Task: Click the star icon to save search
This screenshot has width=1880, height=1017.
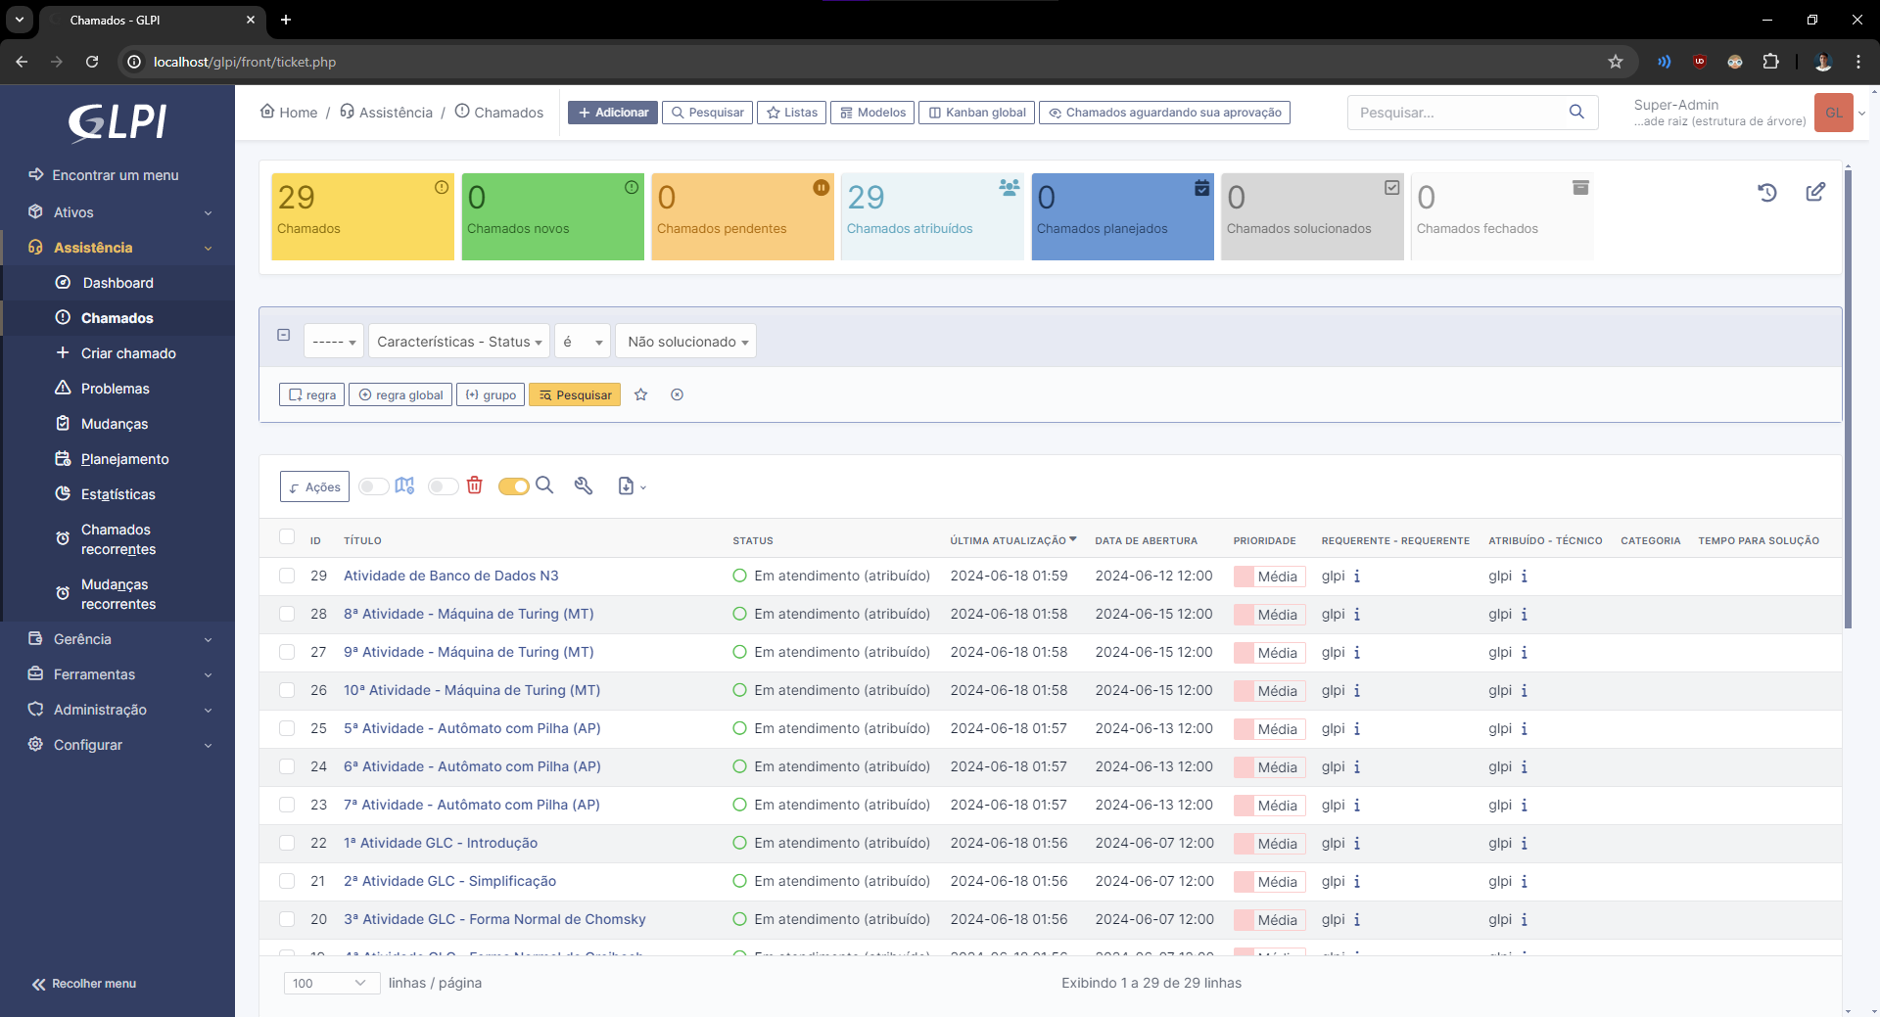Action: tap(641, 394)
